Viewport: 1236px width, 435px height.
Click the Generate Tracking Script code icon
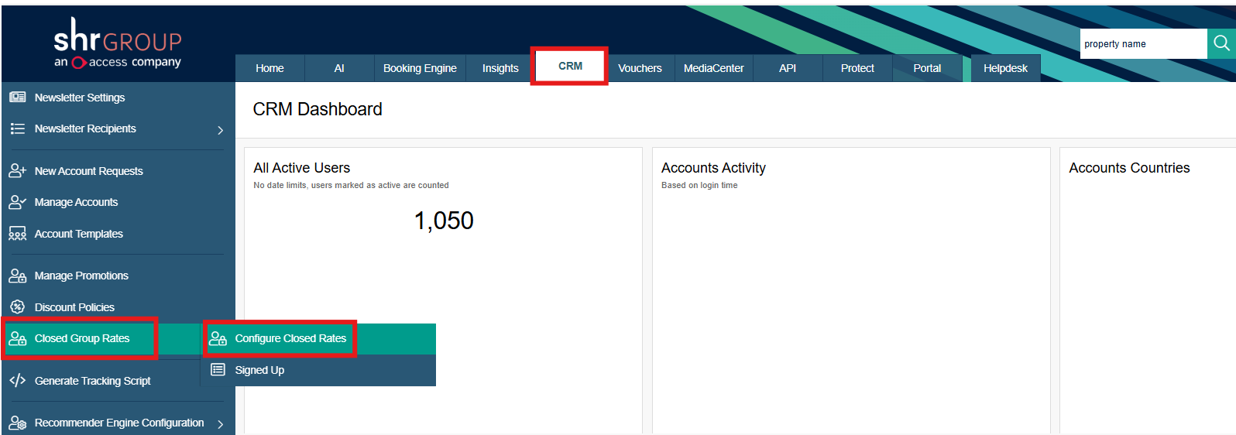click(17, 381)
